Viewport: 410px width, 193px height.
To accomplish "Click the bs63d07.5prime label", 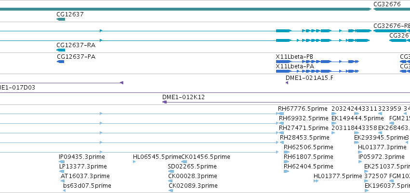I will point(87,186).
